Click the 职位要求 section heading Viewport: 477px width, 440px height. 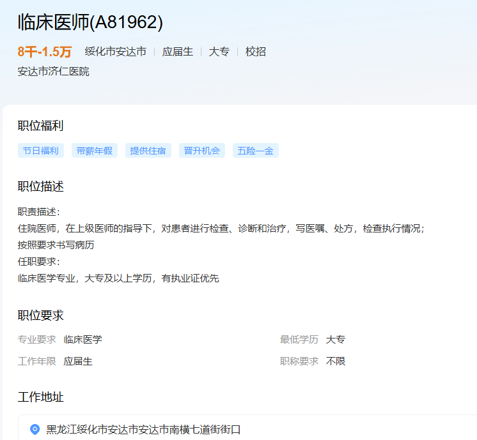click(41, 315)
